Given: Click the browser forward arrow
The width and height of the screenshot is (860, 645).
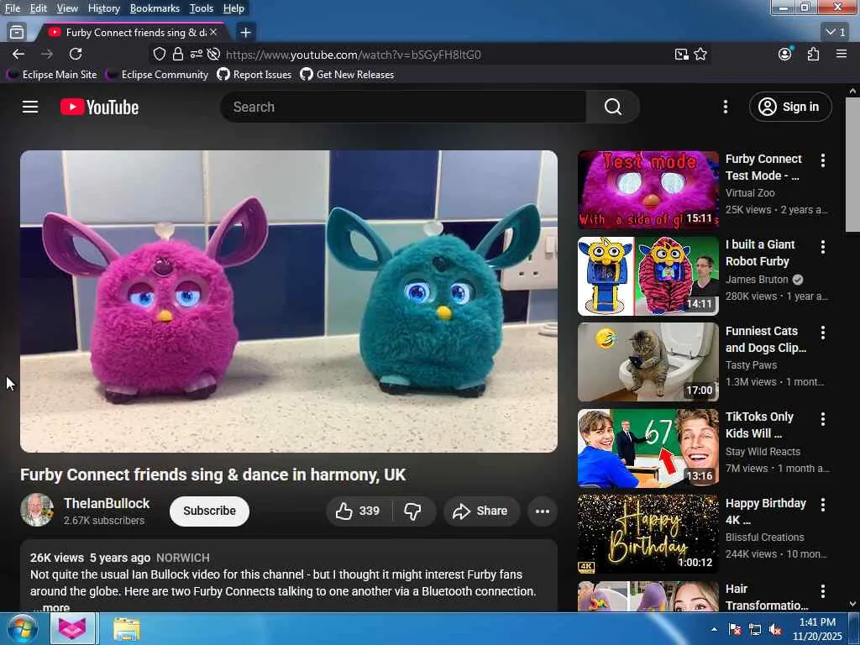Looking at the screenshot, I should [47, 55].
